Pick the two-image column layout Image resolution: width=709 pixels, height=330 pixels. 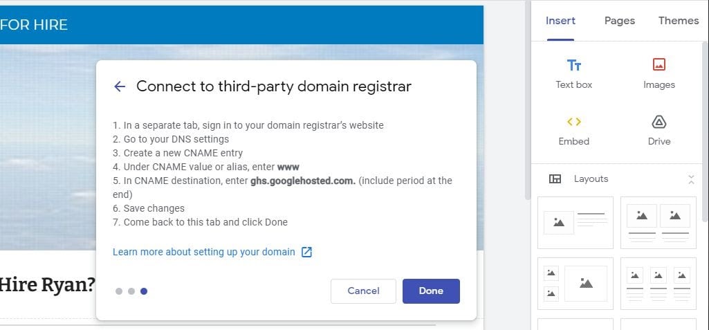coord(658,222)
